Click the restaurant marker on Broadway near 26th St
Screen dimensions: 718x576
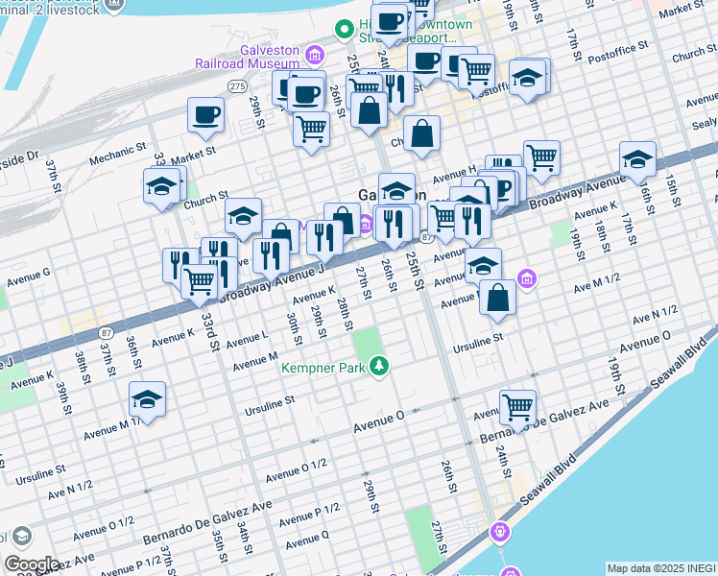point(393,227)
